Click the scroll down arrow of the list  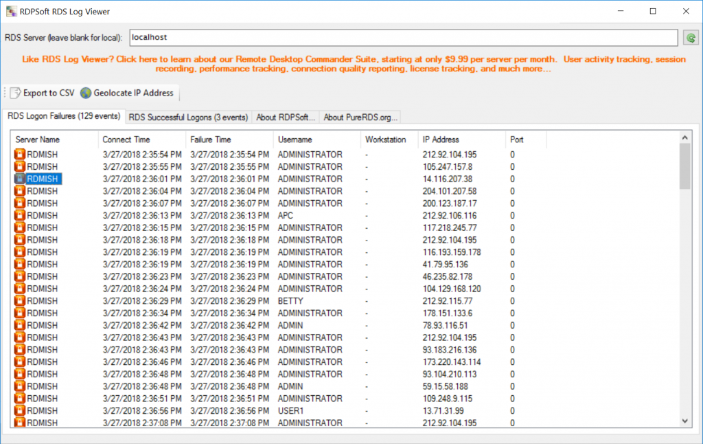click(684, 421)
